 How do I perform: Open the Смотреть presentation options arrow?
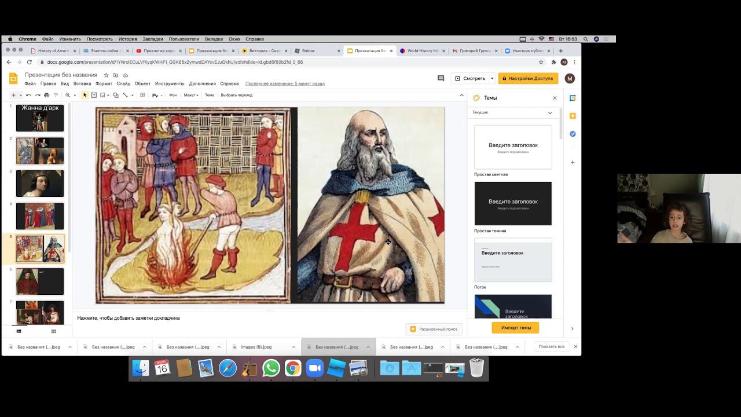(492, 78)
